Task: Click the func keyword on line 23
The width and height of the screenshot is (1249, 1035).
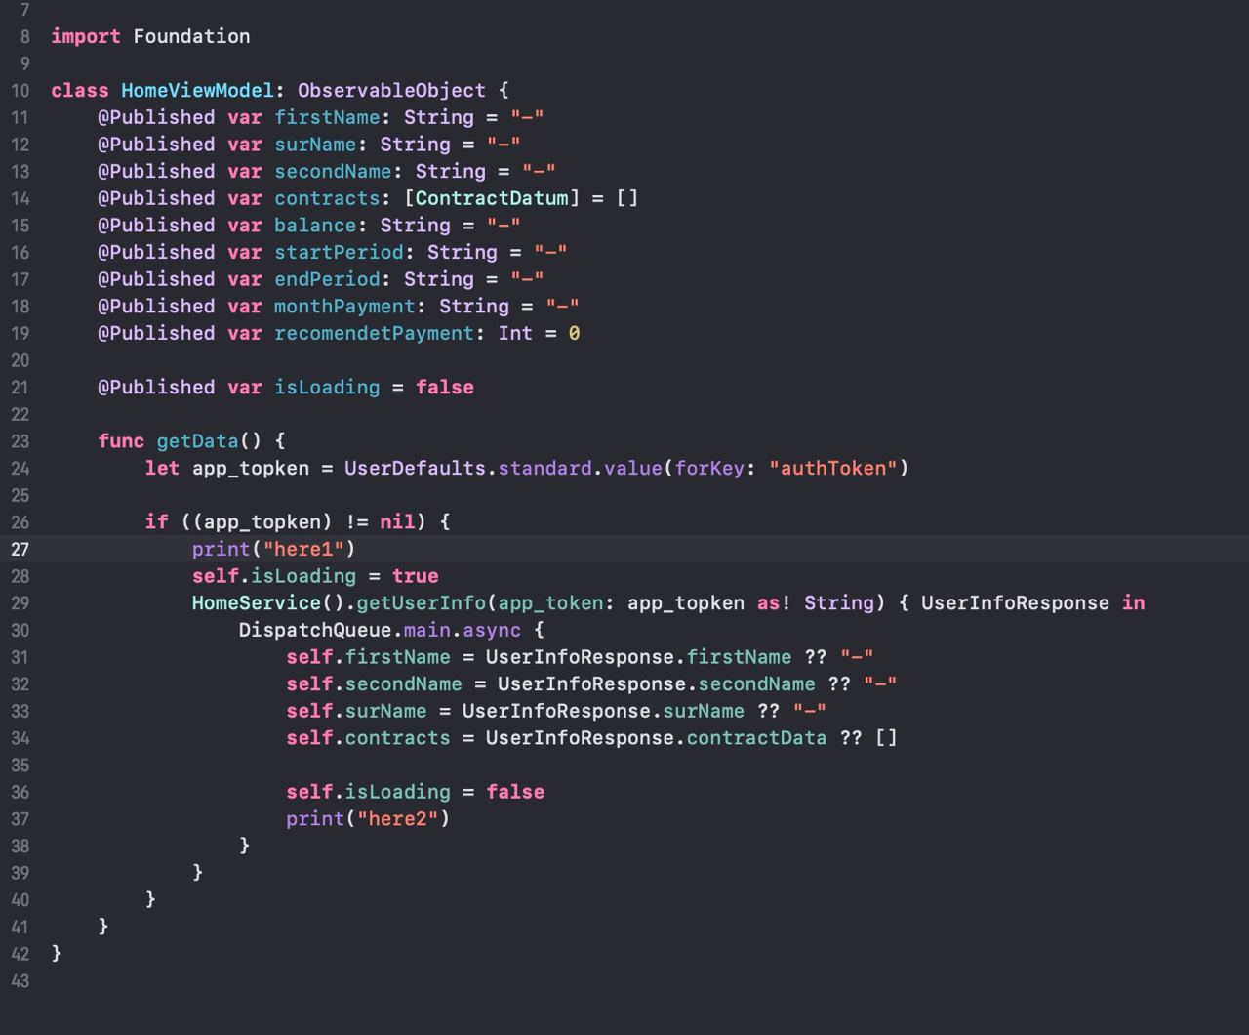Action: [x=121, y=441]
